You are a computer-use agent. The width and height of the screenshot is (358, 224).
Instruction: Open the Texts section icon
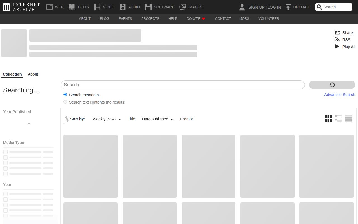[x=72, y=7]
